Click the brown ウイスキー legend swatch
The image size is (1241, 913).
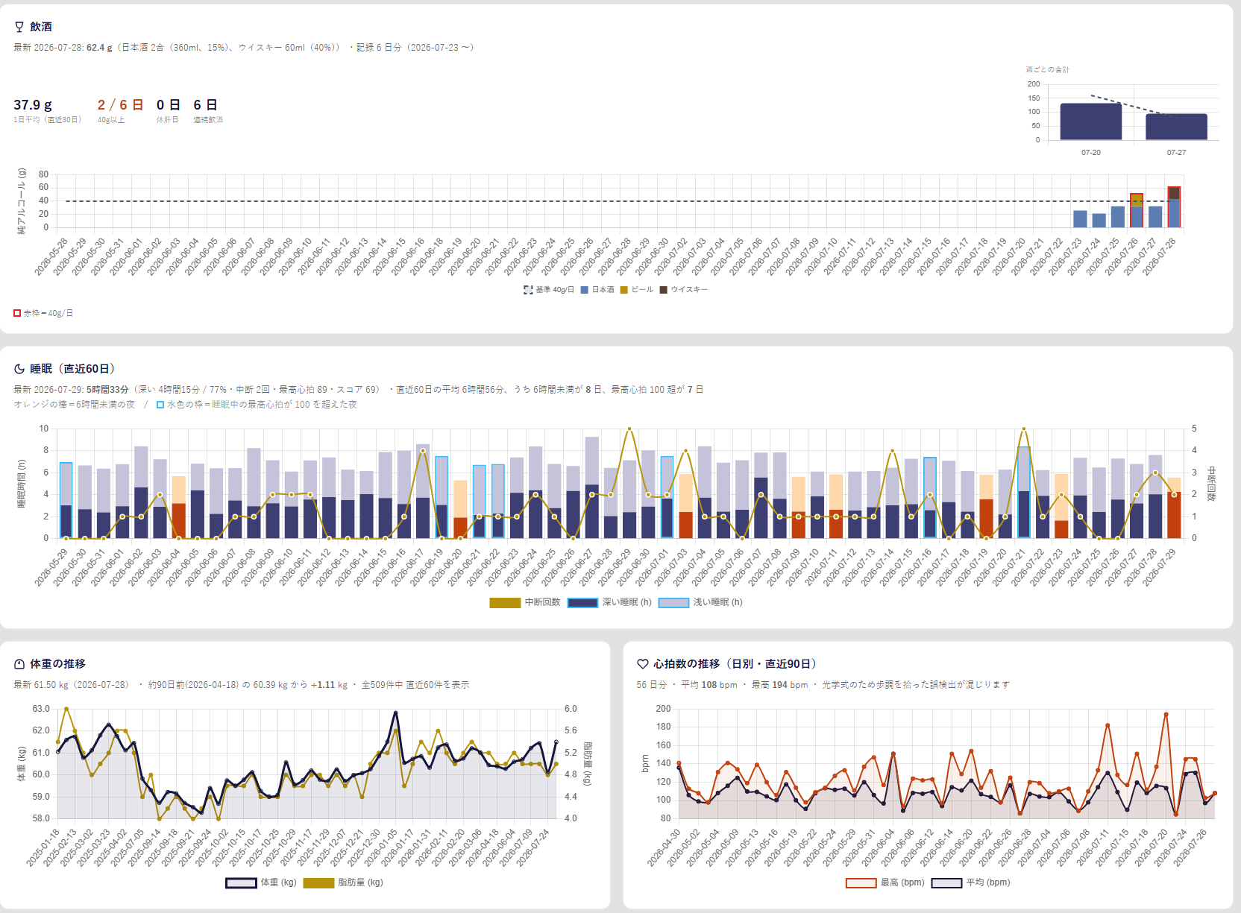[663, 290]
